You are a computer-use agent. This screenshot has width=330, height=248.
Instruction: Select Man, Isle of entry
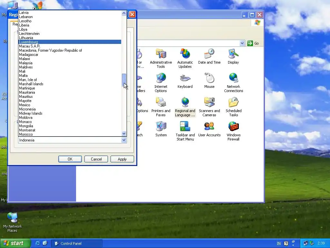tap(70, 80)
